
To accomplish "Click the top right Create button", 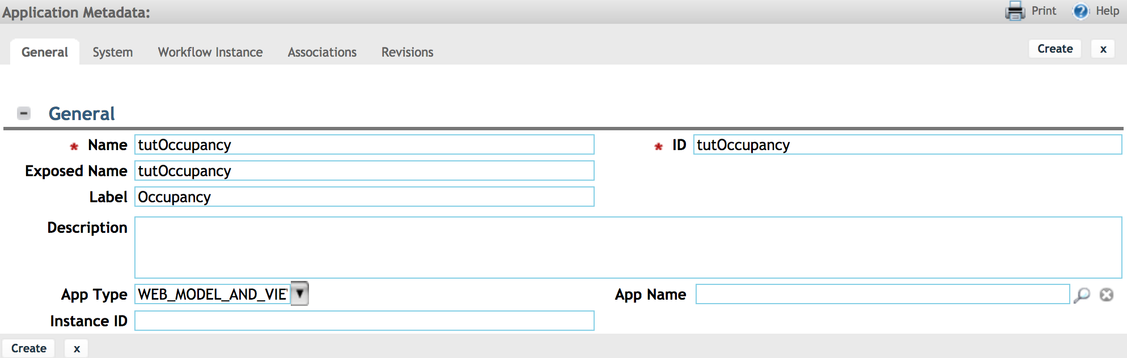I will pyautogui.click(x=1055, y=49).
